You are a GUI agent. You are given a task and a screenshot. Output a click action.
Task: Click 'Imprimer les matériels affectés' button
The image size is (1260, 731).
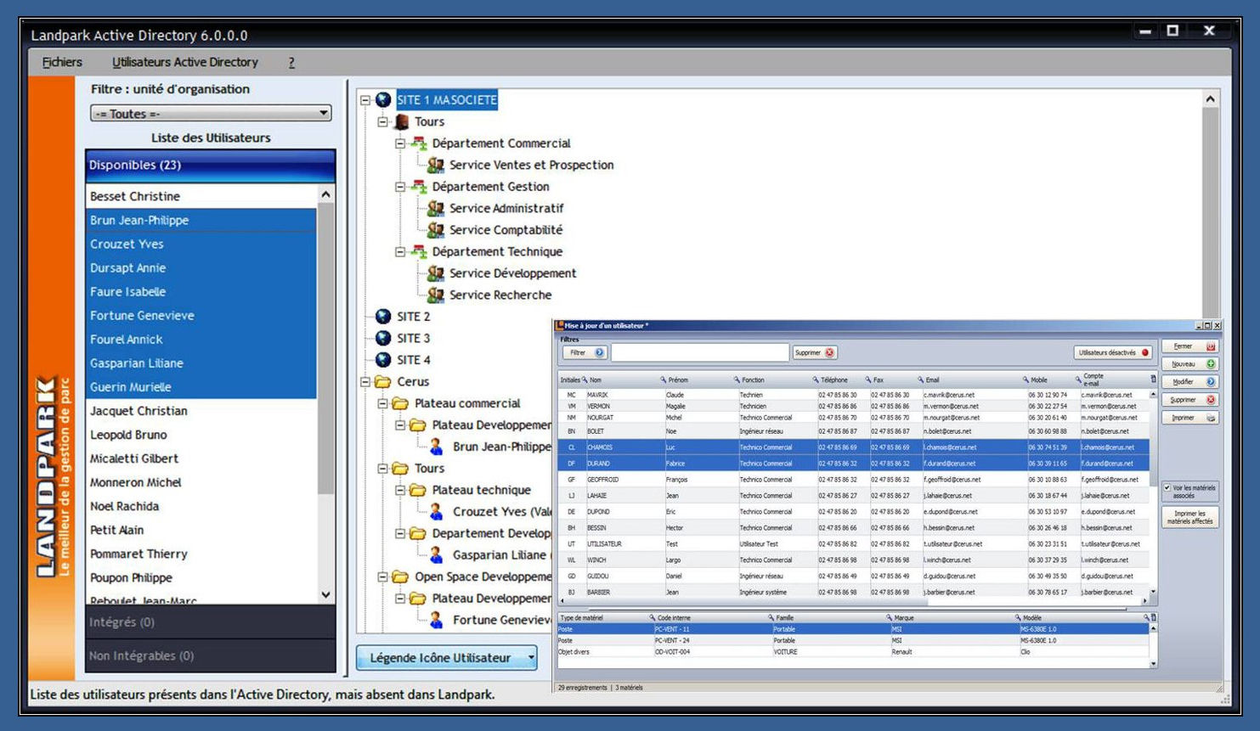(1189, 517)
